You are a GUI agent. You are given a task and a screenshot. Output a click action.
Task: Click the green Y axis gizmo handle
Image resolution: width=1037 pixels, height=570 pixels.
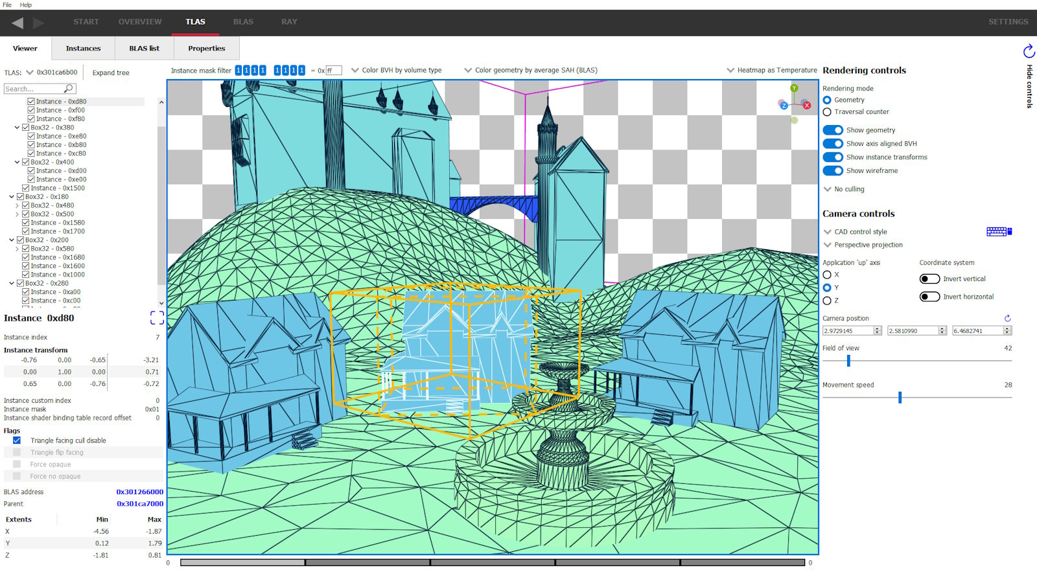point(794,88)
